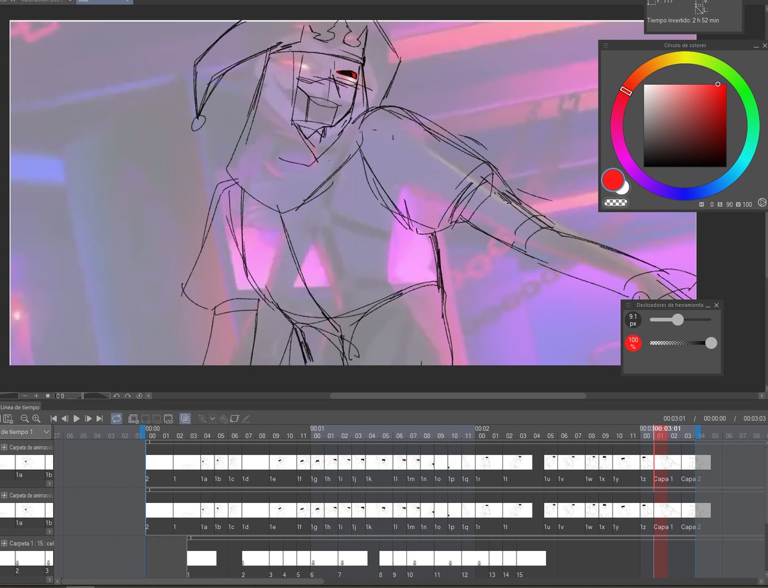Jump to the first frame

coord(54,419)
